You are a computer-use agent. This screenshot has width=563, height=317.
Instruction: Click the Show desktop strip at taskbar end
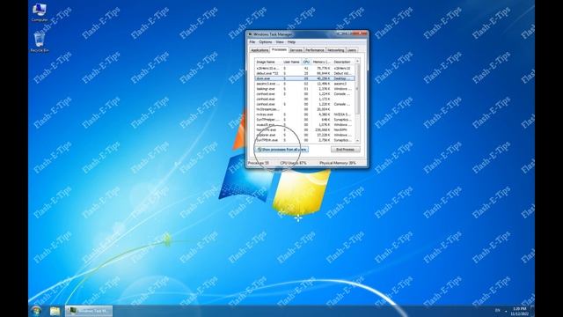533,311
